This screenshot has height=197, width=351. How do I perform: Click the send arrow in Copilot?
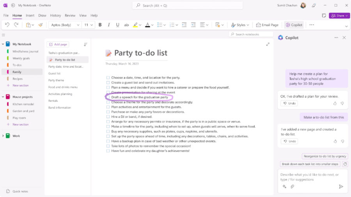[341, 187]
